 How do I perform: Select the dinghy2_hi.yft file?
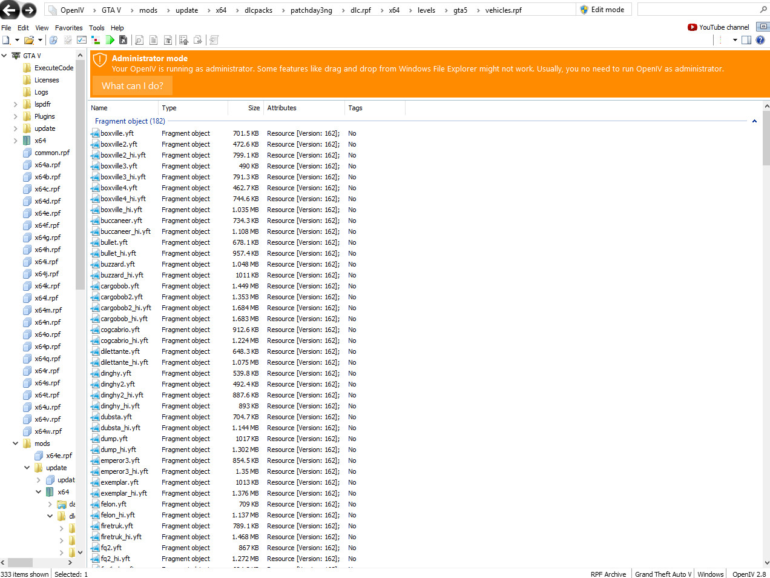[122, 395]
